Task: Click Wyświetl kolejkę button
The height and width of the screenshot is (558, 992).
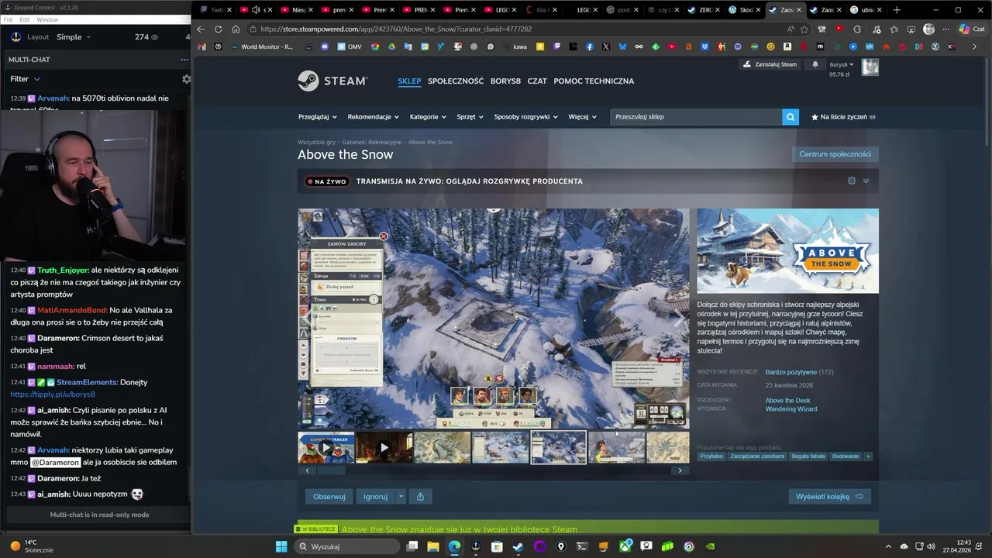Action: pos(829,496)
